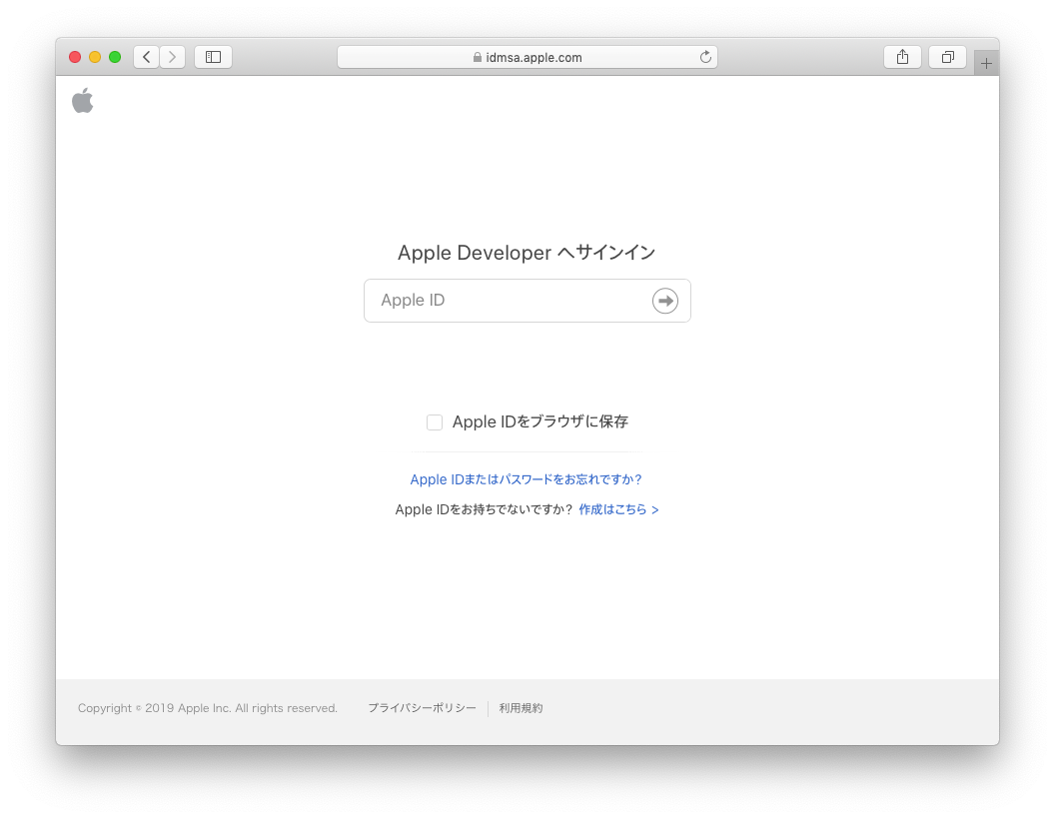Maximize window with green button
Image resolution: width=1055 pixels, height=819 pixels.
tap(115, 57)
